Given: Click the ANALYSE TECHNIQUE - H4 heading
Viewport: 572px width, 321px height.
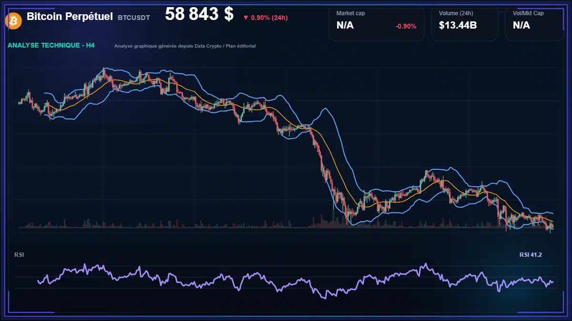Looking at the screenshot, I should click(51, 46).
